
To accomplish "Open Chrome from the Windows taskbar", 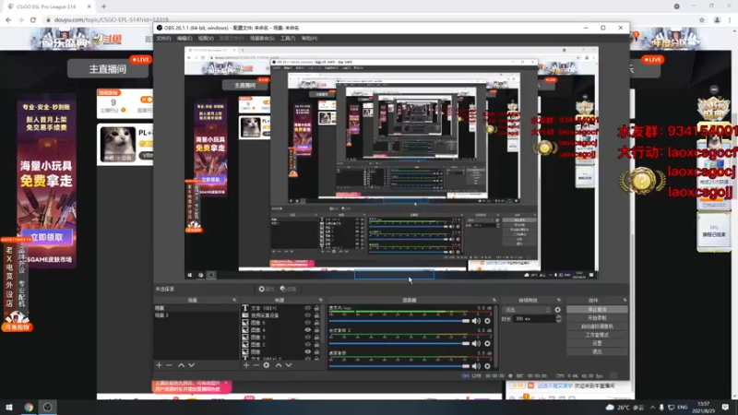I will tap(29, 407).
